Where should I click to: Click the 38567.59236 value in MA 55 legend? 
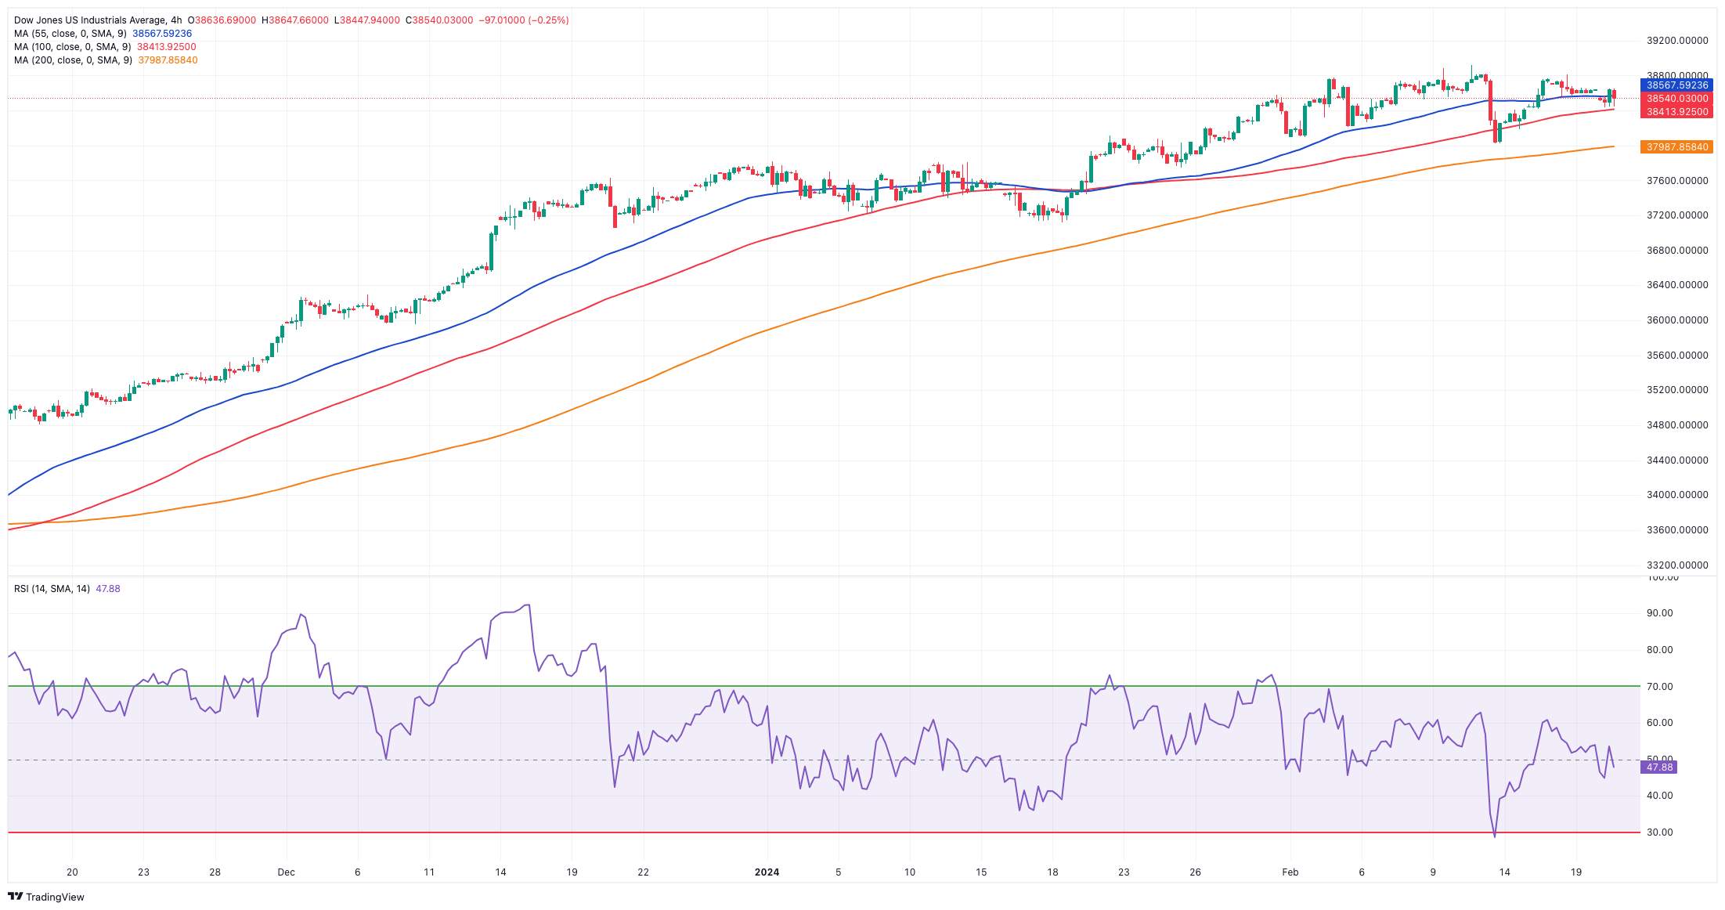pos(162,34)
